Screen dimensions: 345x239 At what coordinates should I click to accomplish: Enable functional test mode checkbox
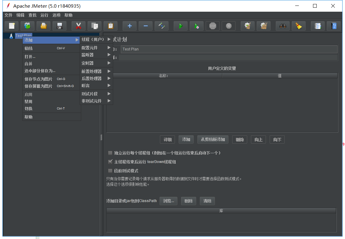pyautogui.click(x=110, y=171)
